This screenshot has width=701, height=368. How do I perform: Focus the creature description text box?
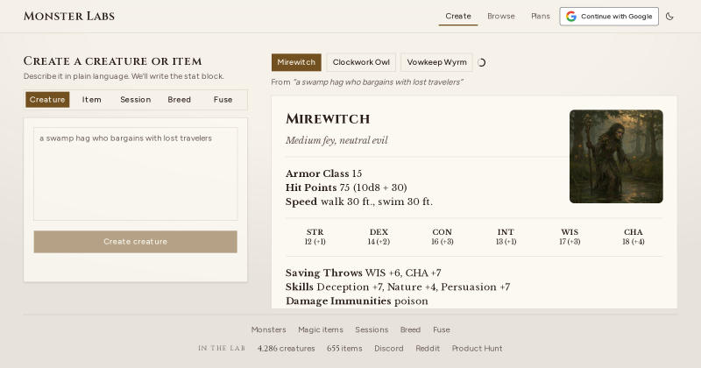[x=136, y=174]
